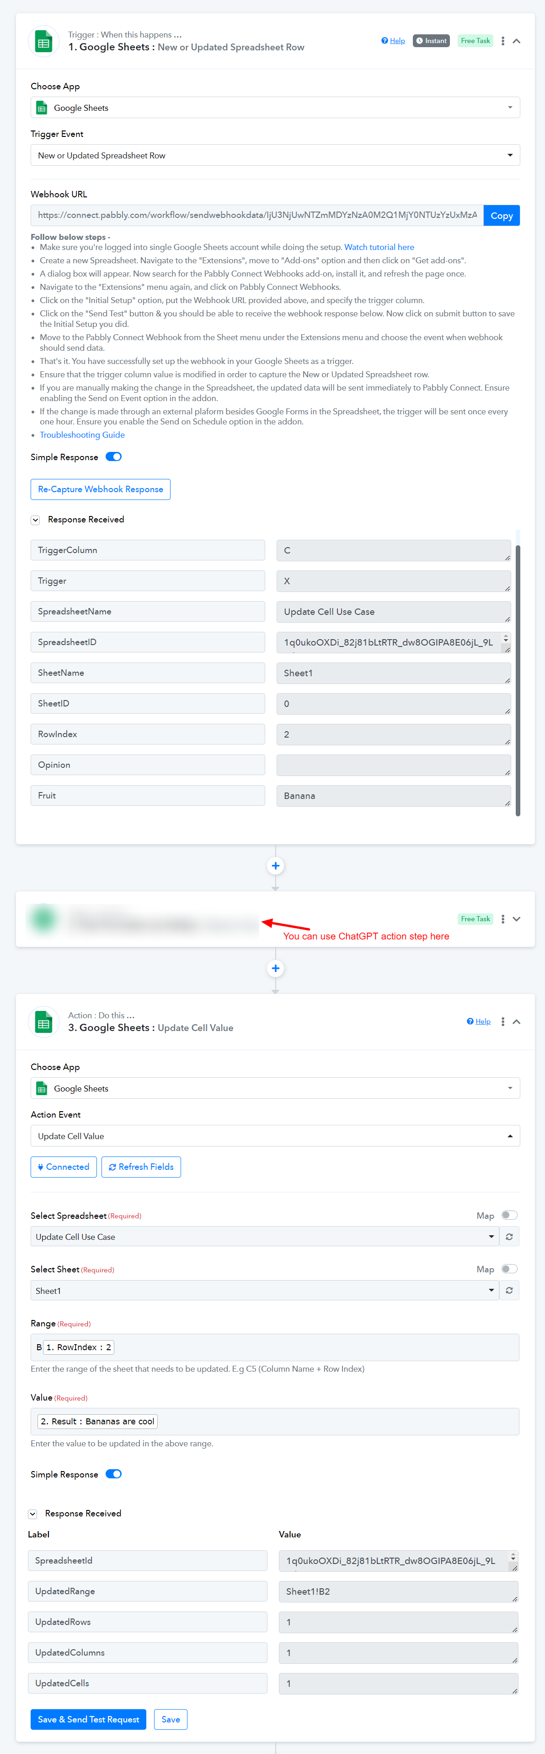This screenshot has width=545, height=1754.
Task: Open Action Event dropdown Update Cell Value
Action: click(275, 1136)
